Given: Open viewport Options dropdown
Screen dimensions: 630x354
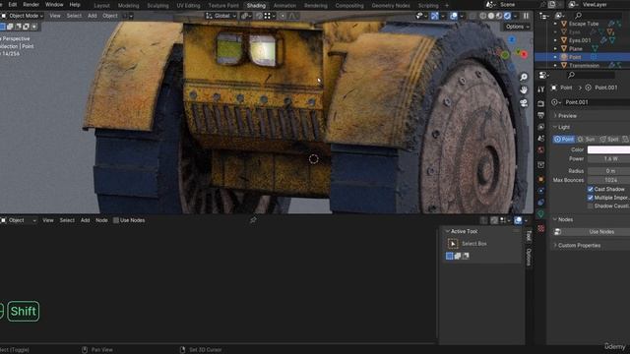Looking at the screenshot, I should coord(517,27).
